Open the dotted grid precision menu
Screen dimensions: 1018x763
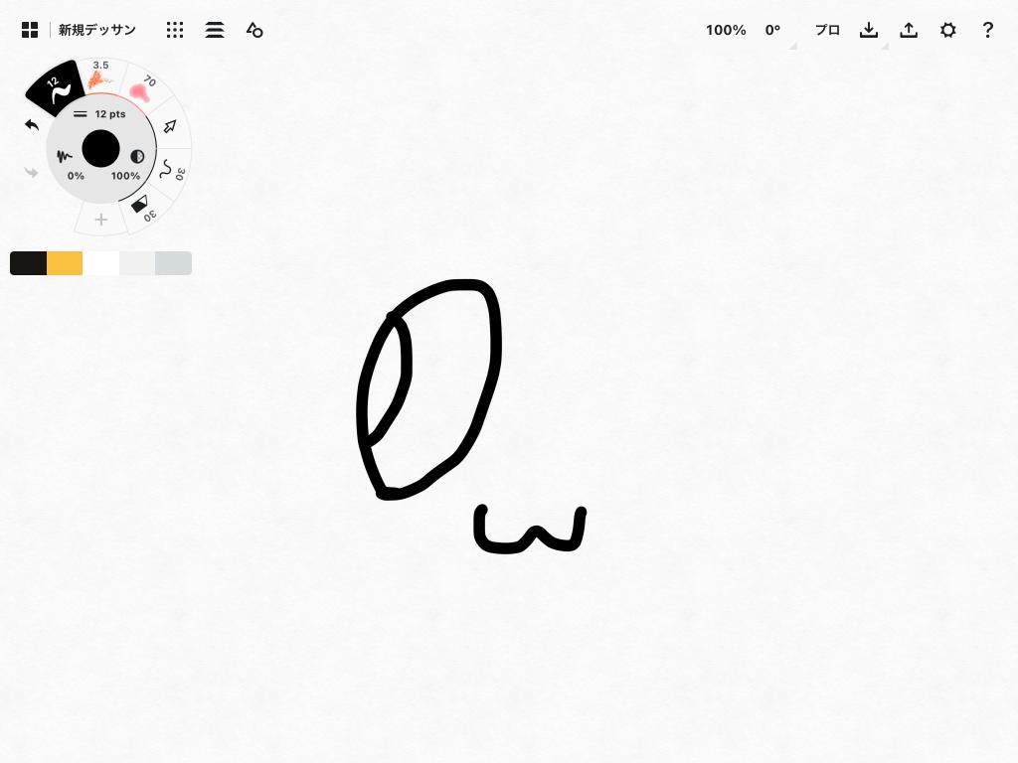tap(175, 31)
